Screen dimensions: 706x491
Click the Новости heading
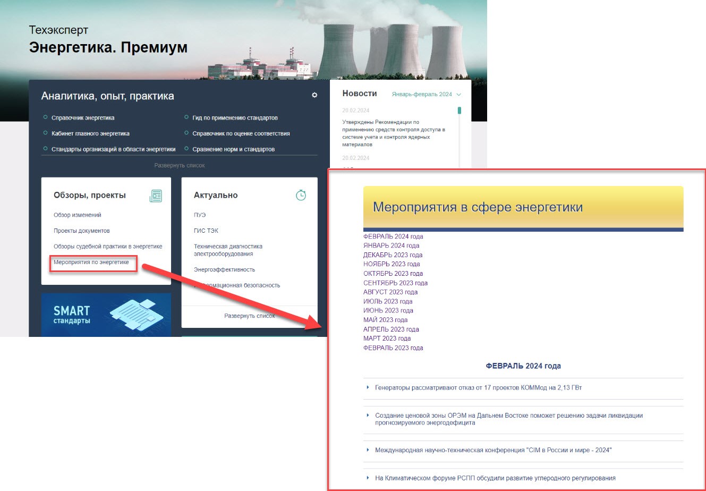pos(360,94)
